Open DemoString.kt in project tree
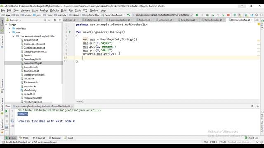This screenshot has width=264, height=148. 31,67
